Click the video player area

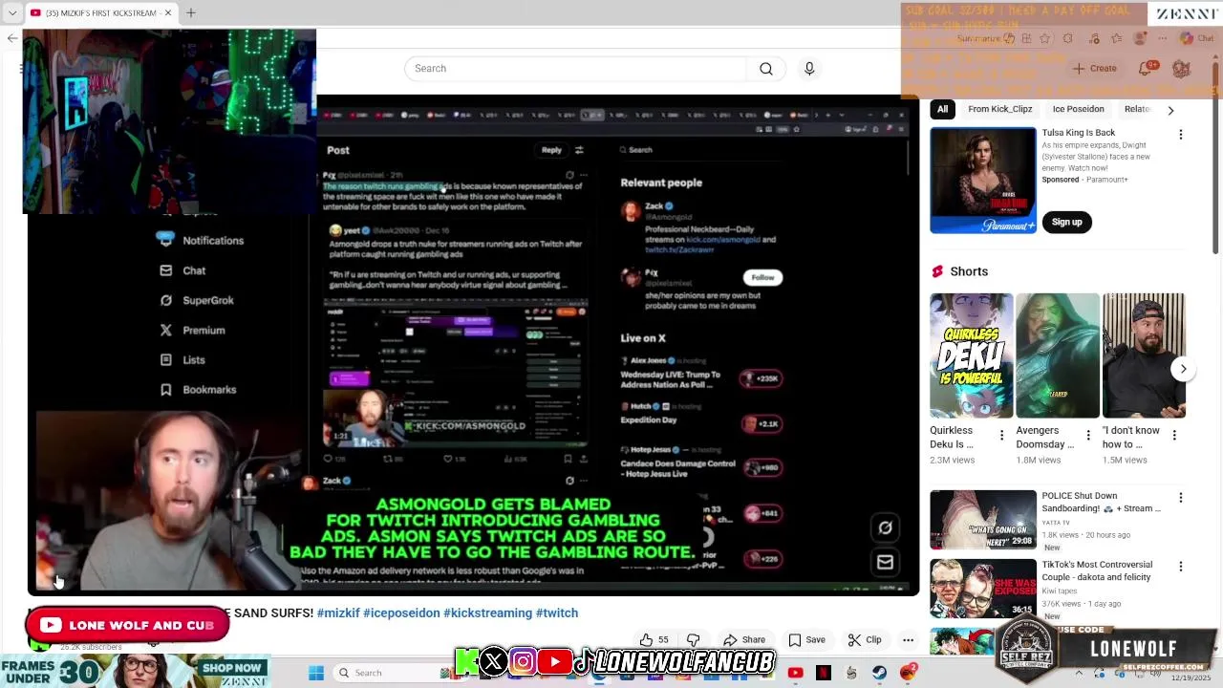tap(473, 344)
